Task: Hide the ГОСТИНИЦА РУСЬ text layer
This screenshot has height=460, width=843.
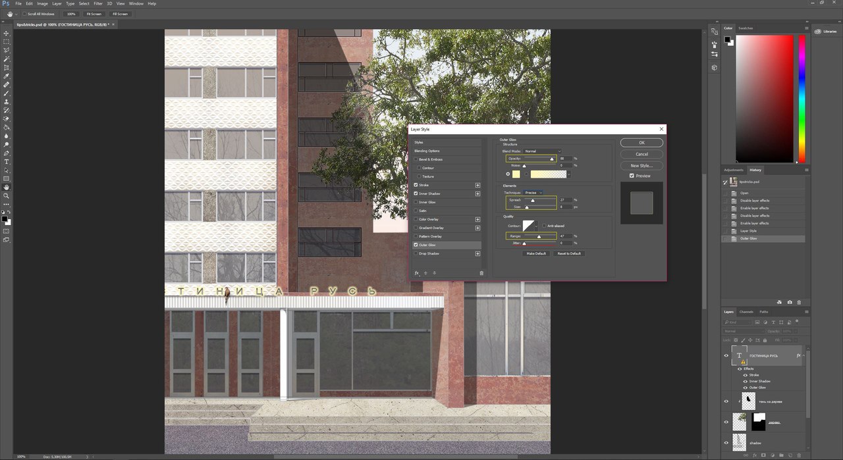Action: coord(726,355)
